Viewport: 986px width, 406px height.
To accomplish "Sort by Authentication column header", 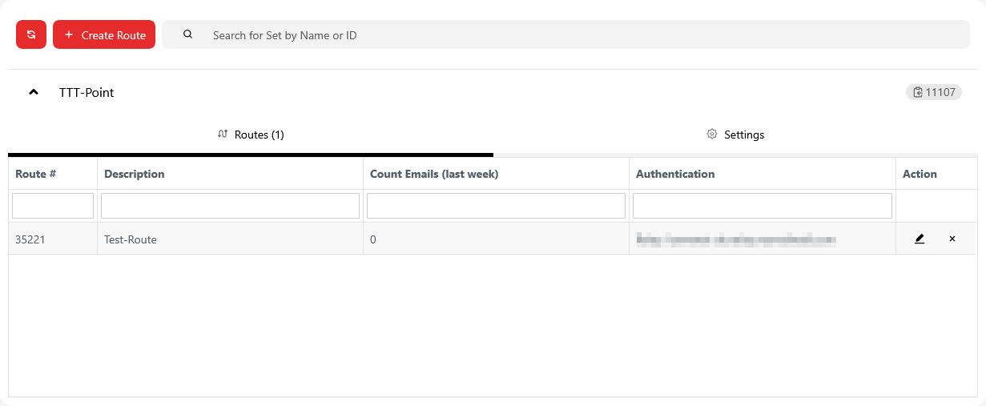I will [x=675, y=174].
